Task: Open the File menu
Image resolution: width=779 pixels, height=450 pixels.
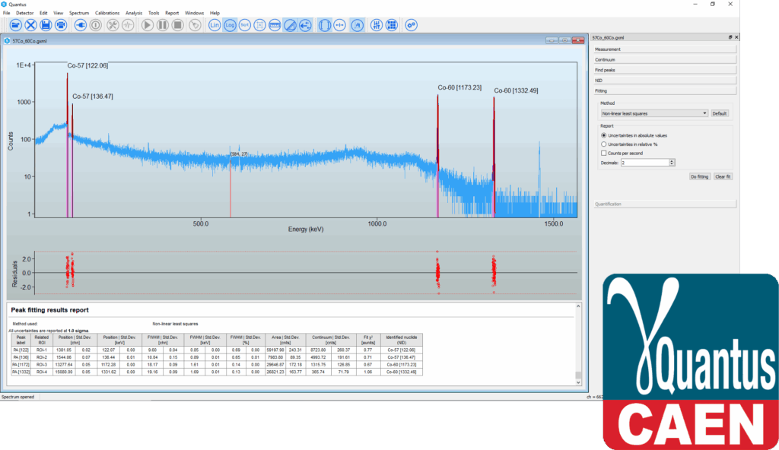Action: tap(6, 13)
